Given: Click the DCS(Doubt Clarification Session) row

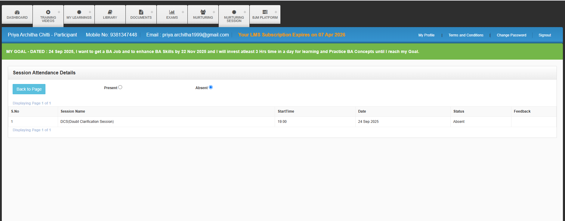Looking at the screenshot, I should point(87,122).
